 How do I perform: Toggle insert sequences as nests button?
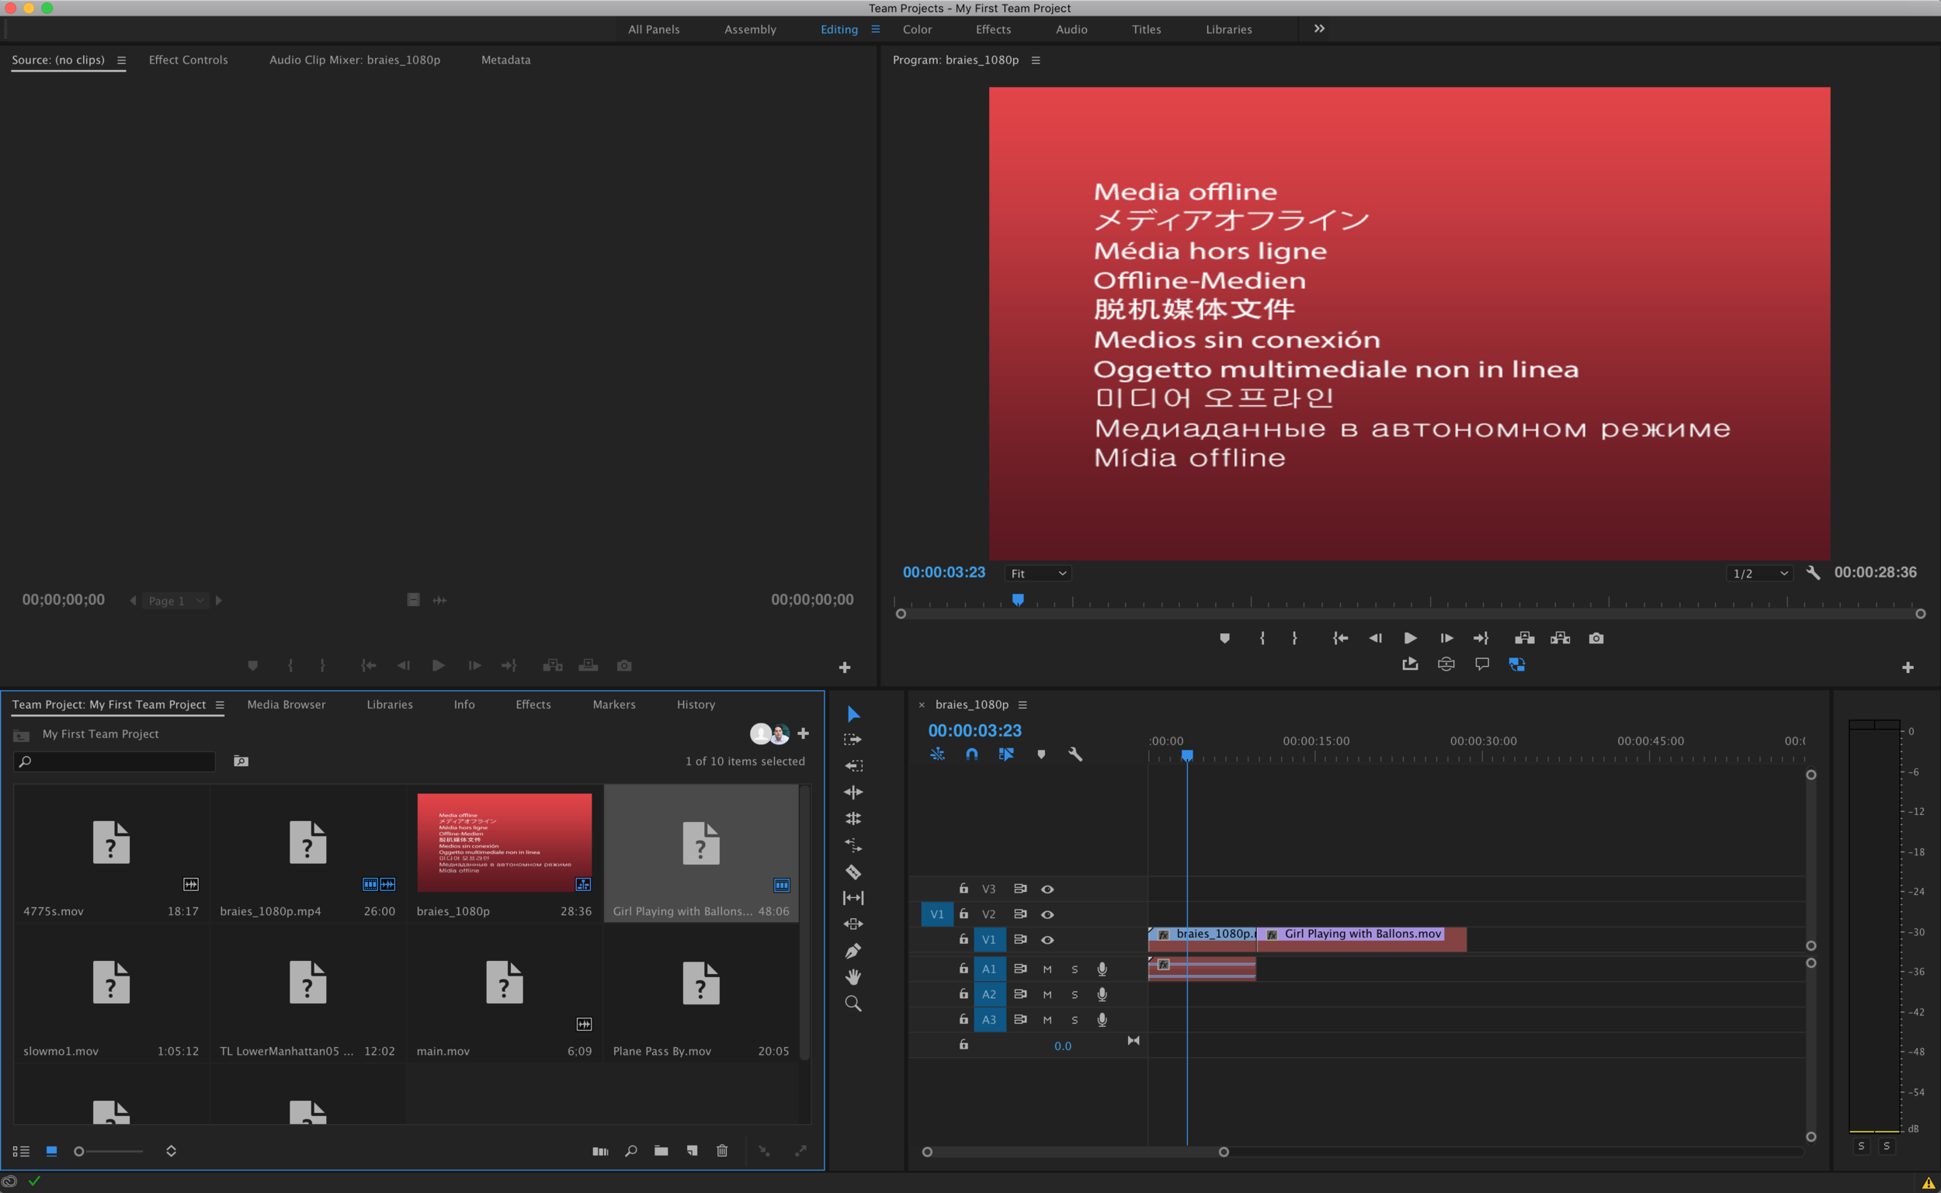937,754
